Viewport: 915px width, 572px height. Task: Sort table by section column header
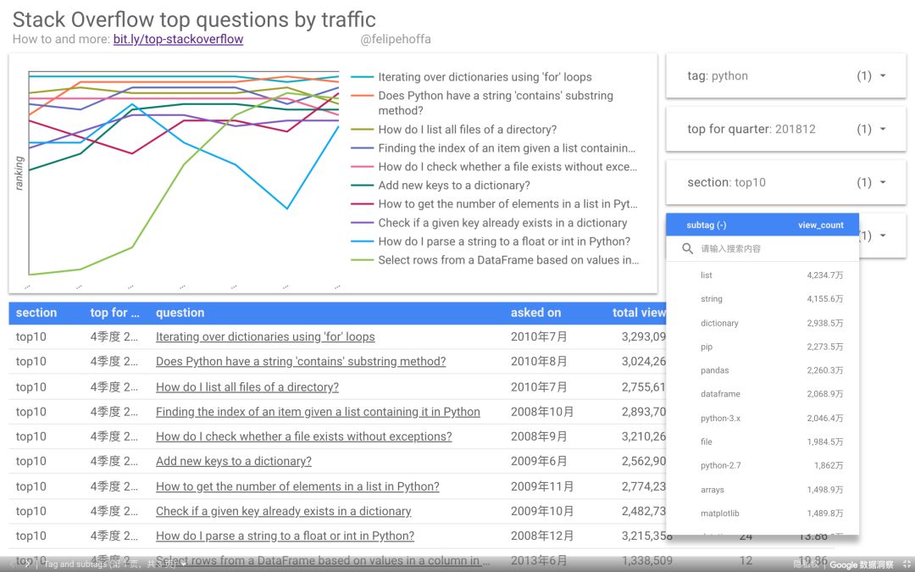[36, 313]
